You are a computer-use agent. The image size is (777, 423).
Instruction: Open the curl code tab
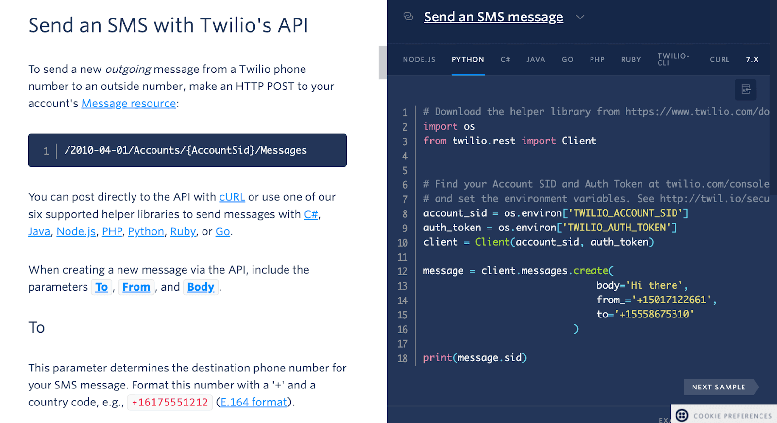[719, 60]
